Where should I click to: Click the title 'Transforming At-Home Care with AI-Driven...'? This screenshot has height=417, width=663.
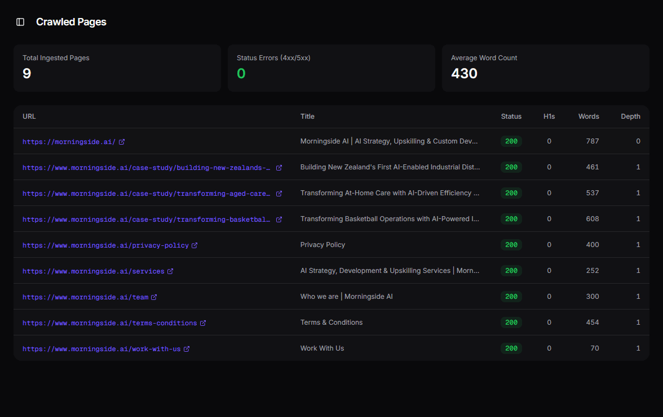pos(390,193)
